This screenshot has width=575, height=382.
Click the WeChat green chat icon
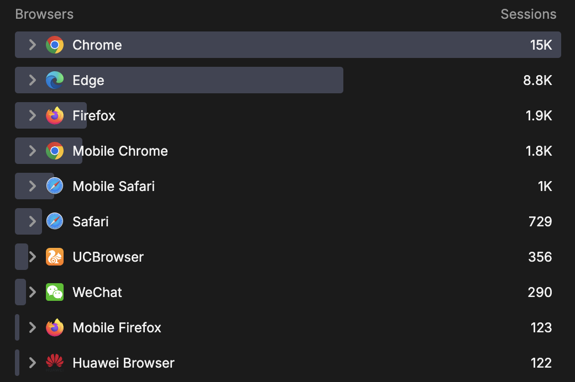pos(55,292)
